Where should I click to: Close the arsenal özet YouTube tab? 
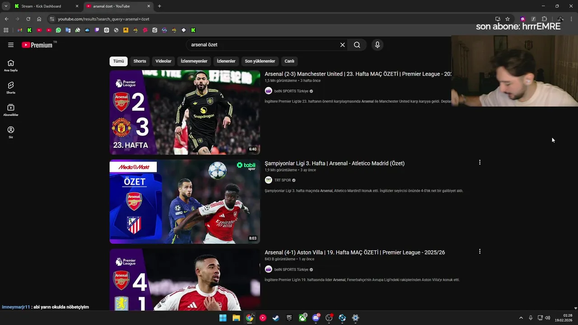[x=148, y=6]
